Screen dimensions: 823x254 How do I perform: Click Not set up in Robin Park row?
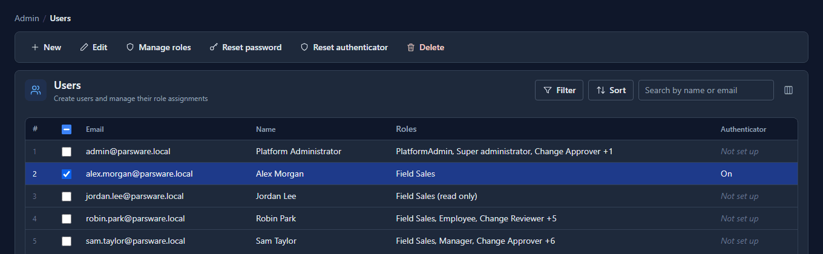(x=739, y=219)
